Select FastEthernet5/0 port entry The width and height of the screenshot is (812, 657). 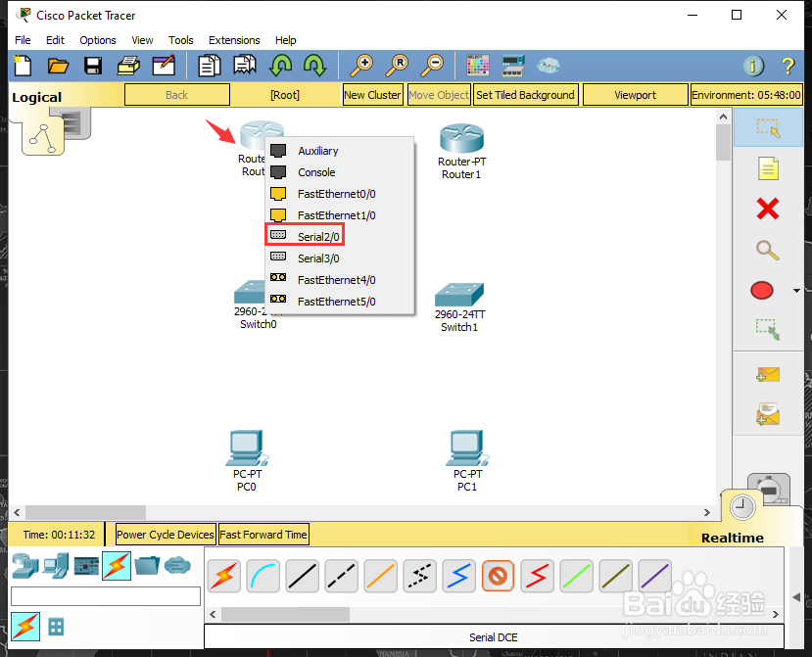(339, 302)
